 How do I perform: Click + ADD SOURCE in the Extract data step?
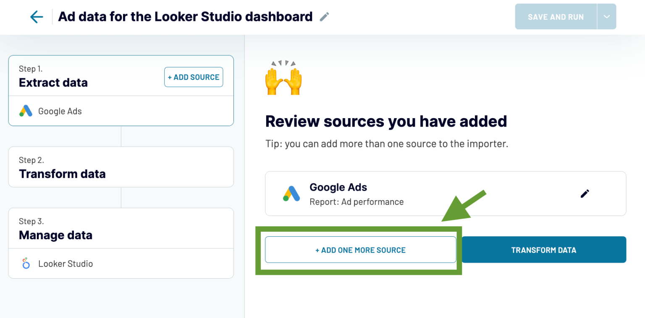pos(194,77)
